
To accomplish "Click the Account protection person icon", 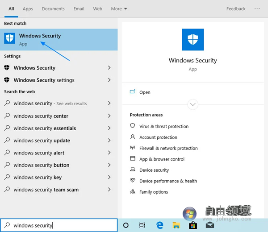I will click(133, 137).
